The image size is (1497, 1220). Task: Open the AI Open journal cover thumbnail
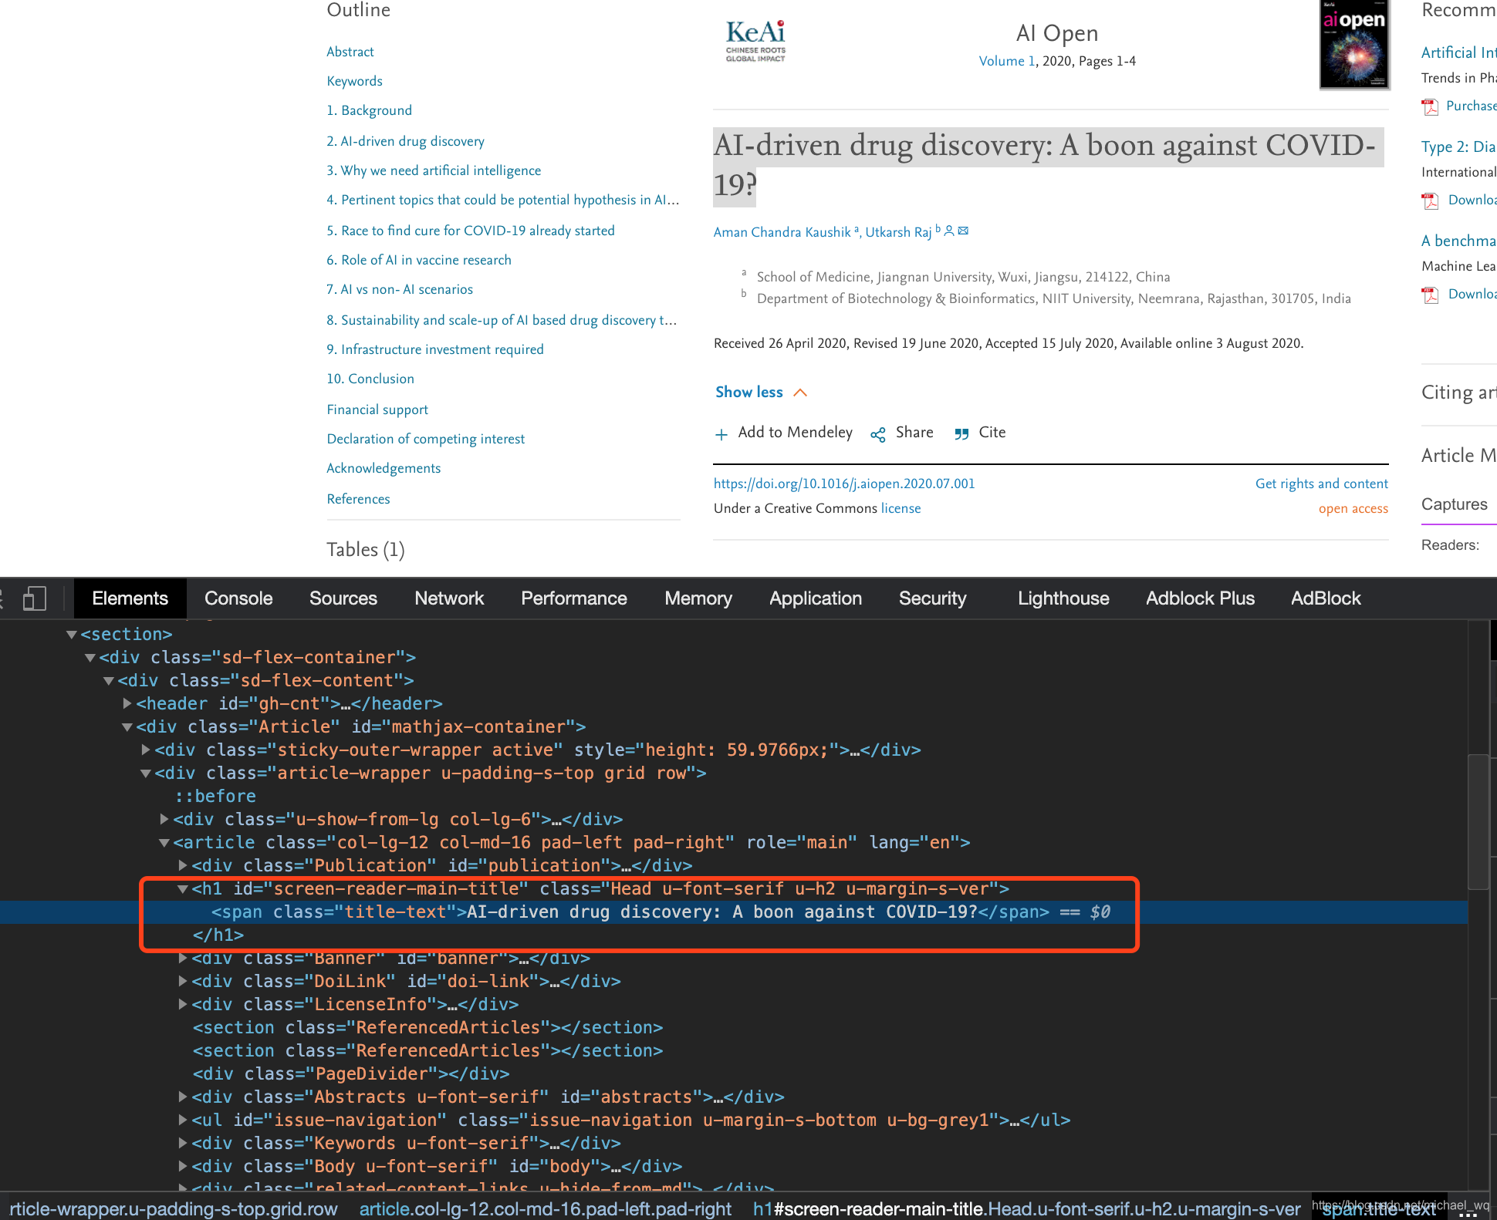point(1354,45)
